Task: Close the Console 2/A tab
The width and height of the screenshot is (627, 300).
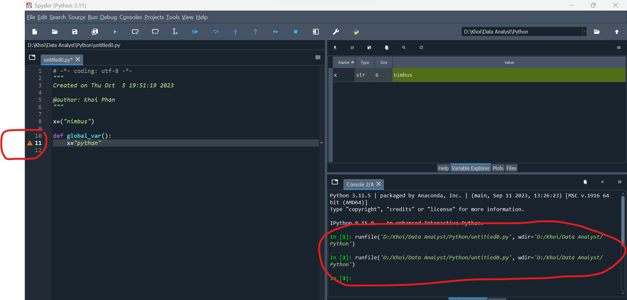Action: [379, 184]
